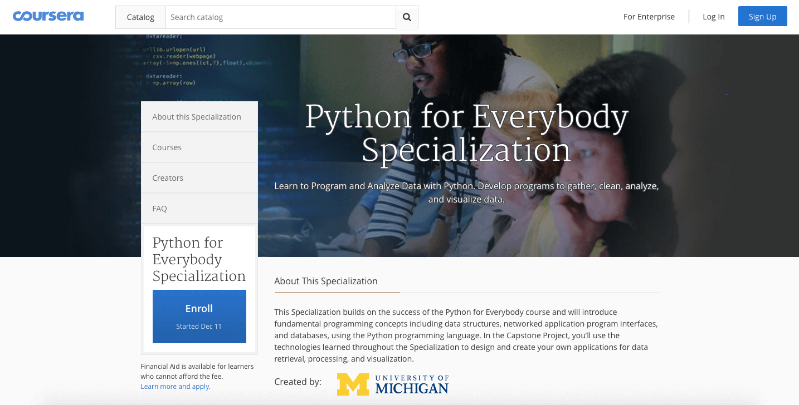The width and height of the screenshot is (799, 405).
Task: Click the Created by: label
Action: pos(298,382)
